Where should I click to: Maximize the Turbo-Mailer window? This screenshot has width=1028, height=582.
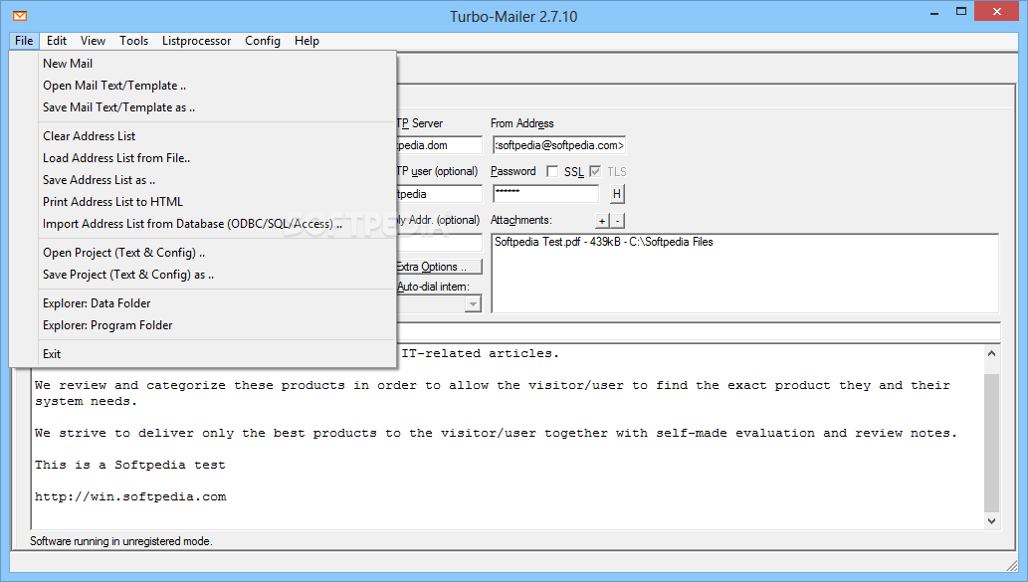click(x=961, y=12)
